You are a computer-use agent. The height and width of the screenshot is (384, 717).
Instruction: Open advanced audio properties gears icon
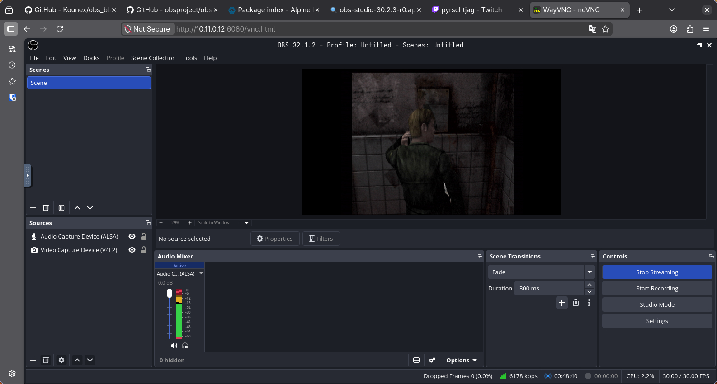click(432, 360)
